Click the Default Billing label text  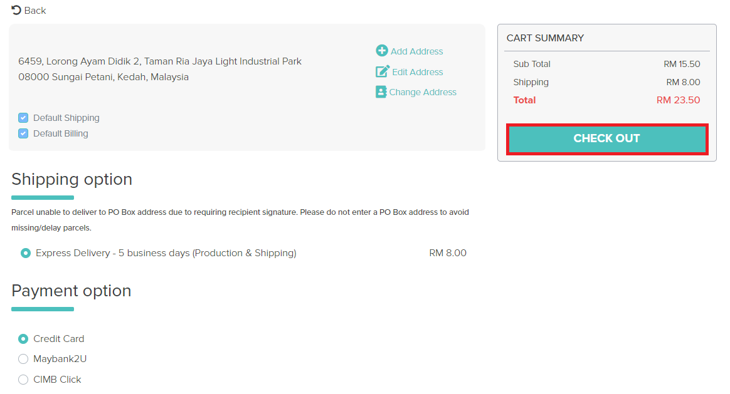coord(60,133)
